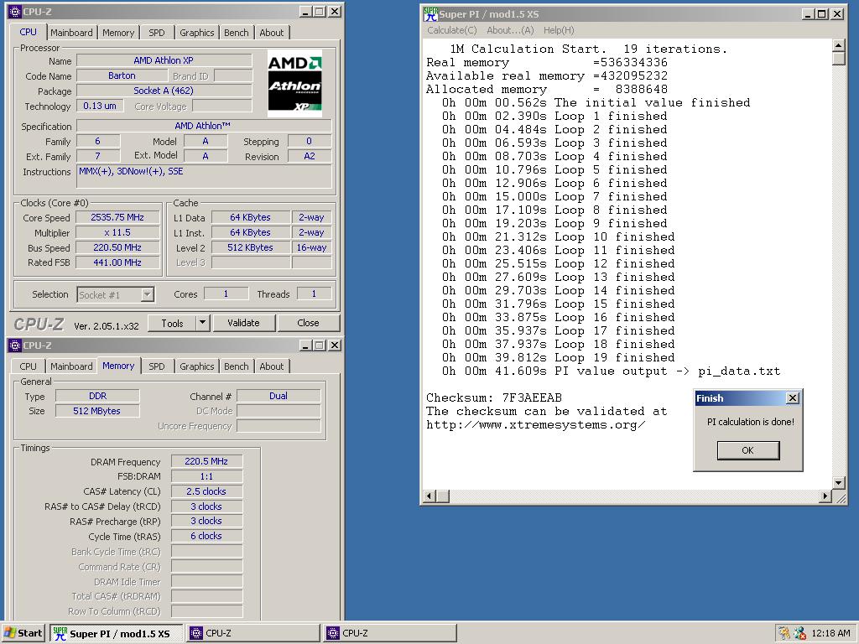This screenshot has height=644, width=859.
Task: Switch to Mainboard tab in top CPU-Z window
Action: (x=71, y=33)
